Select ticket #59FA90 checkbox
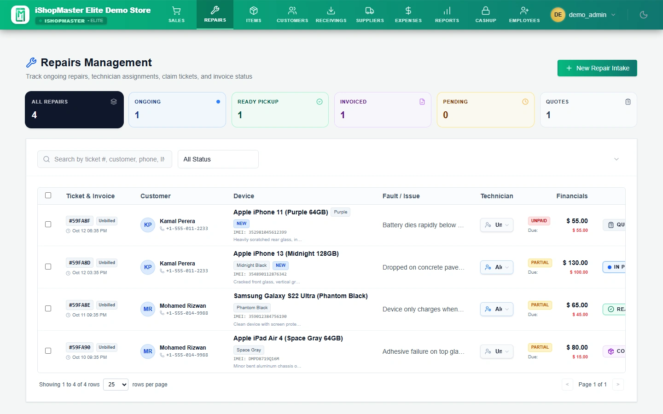Screen dimensions: 663x414 click(x=48, y=351)
